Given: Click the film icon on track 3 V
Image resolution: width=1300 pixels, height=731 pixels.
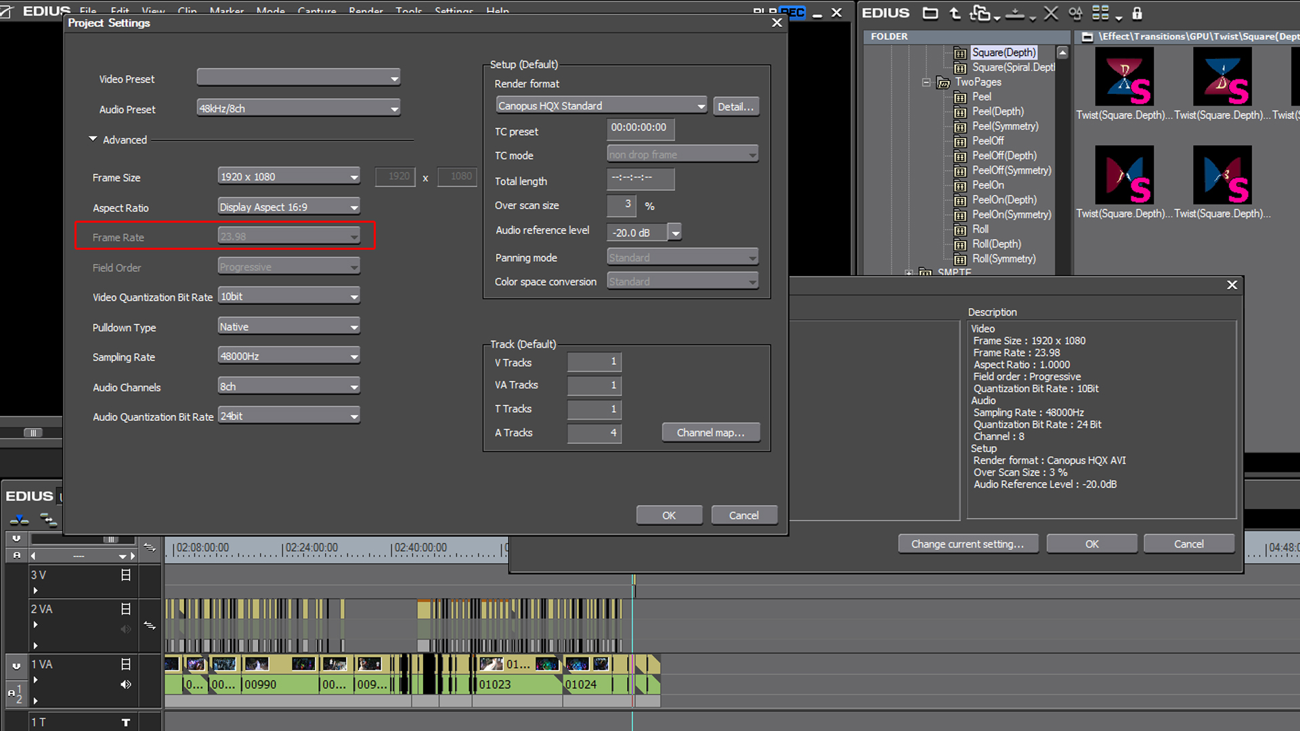Looking at the screenshot, I should (125, 575).
